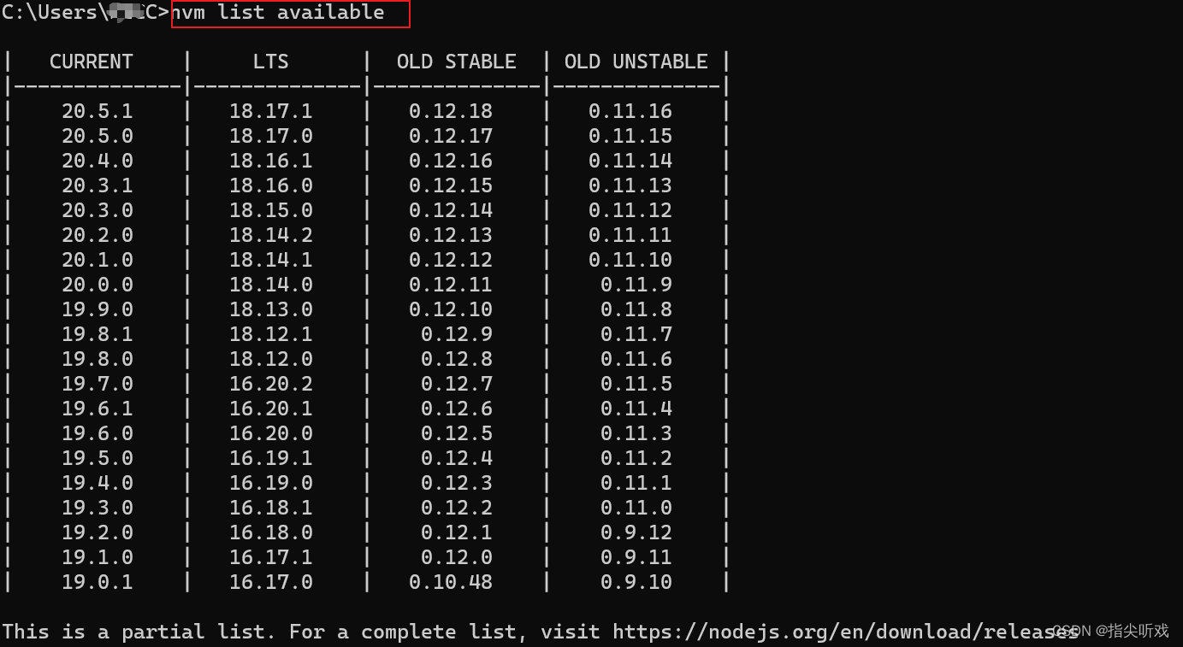Select LTS version 16.18.0
Image resolution: width=1183 pixels, height=647 pixels.
[271, 533]
